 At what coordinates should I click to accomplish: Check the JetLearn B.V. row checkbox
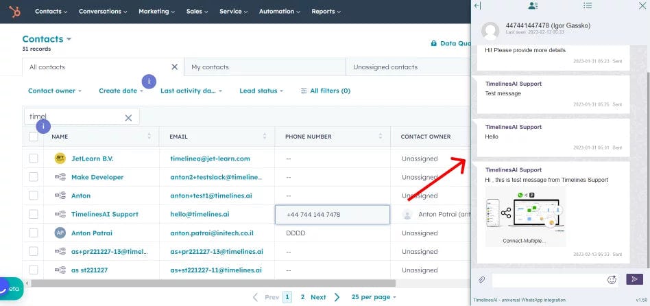(33, 158)
